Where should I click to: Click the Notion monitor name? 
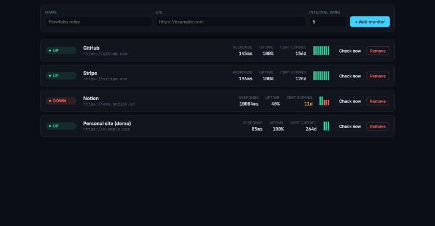[91, 98]
